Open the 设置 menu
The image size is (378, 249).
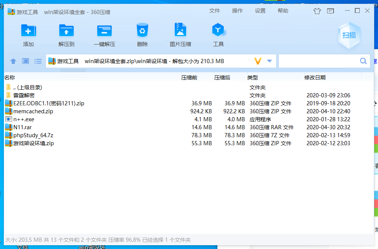point(260,11)
